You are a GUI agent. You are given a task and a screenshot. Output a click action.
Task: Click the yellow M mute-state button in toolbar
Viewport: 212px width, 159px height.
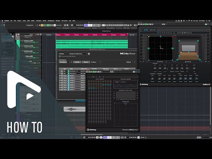(x=42, y=25)
